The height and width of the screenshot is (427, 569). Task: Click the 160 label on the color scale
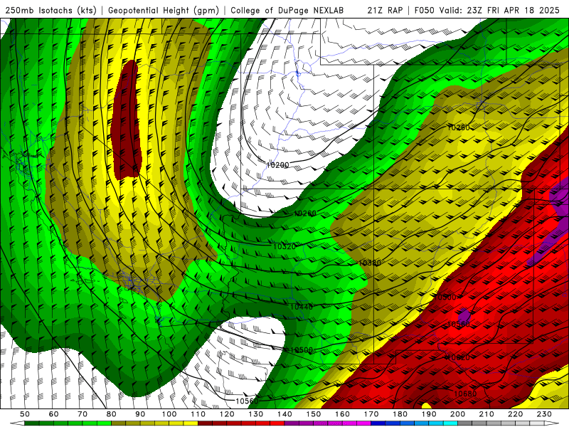coord(342,414)
